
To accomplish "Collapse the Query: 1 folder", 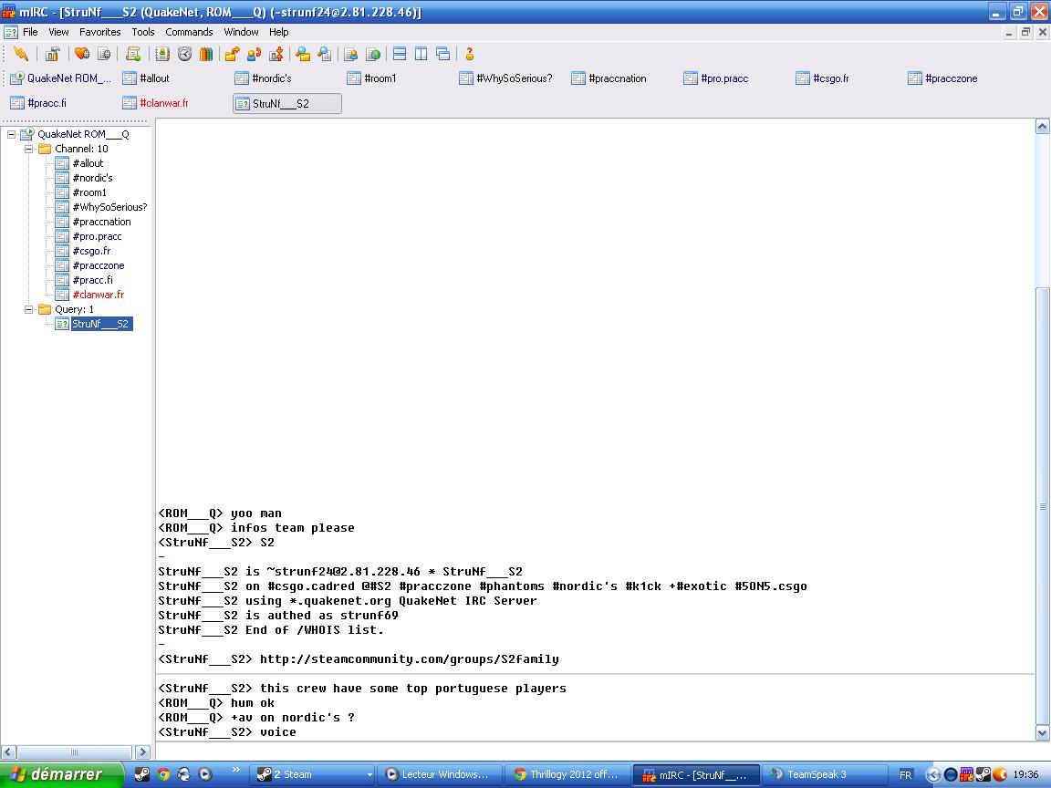I will coord(28,309).
